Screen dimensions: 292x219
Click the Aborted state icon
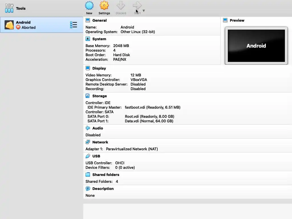(18, 27)
